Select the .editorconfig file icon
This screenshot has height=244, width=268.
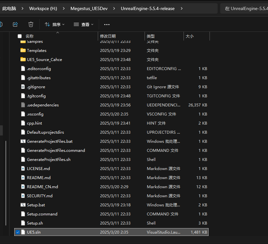pos(23,69)
